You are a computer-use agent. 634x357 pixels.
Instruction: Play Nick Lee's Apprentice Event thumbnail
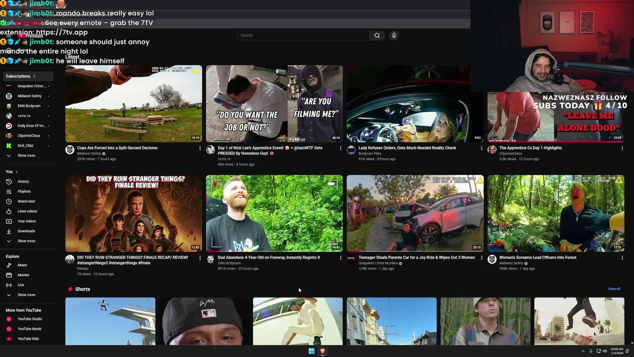(x=274, y=104)
